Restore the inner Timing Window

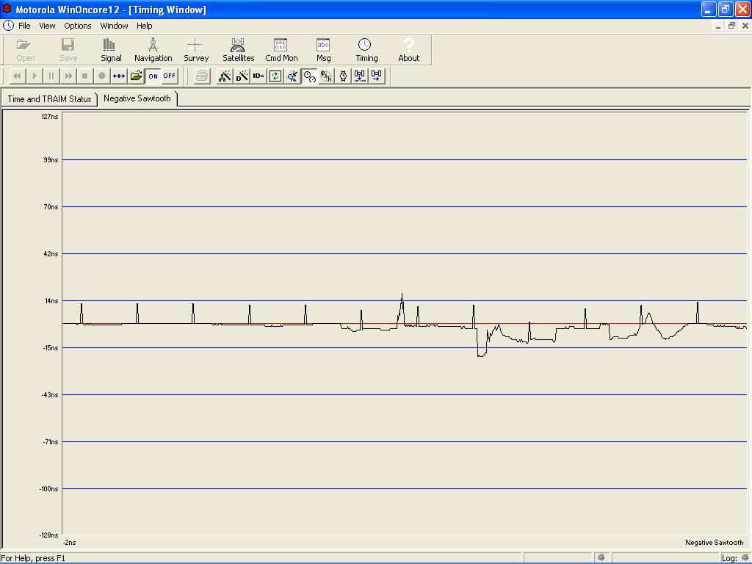tap(731, 26)
